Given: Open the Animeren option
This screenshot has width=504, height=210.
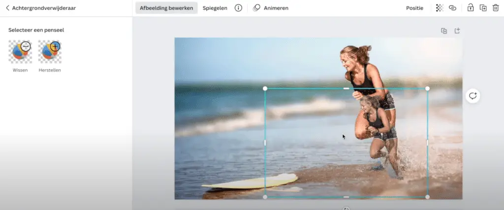Looking at the screenshot, I should tap(271, 8).
